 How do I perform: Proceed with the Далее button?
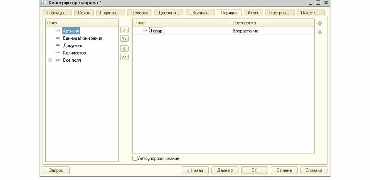[224, 170]
